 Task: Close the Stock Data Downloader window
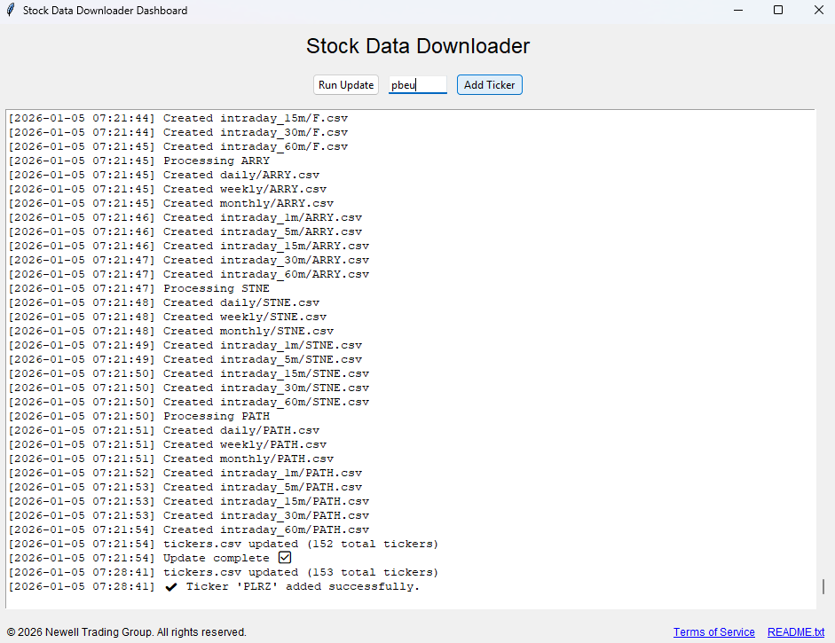tap(818, 10)
